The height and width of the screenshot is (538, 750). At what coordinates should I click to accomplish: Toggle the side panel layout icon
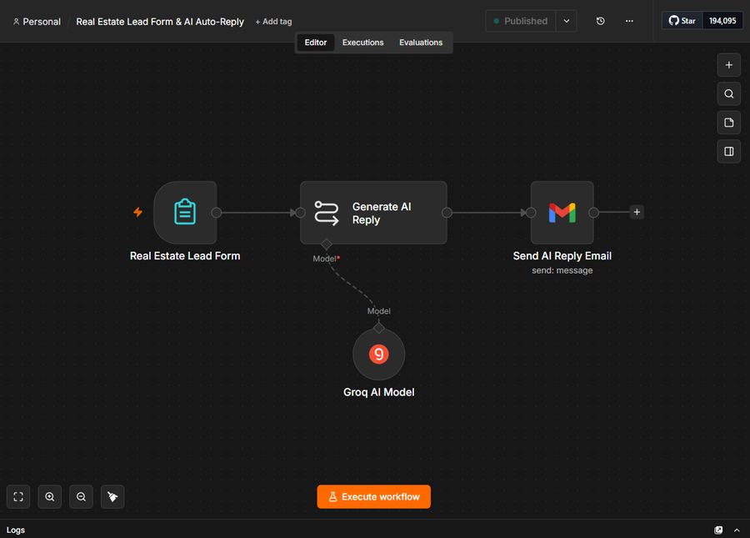(728, 151)
